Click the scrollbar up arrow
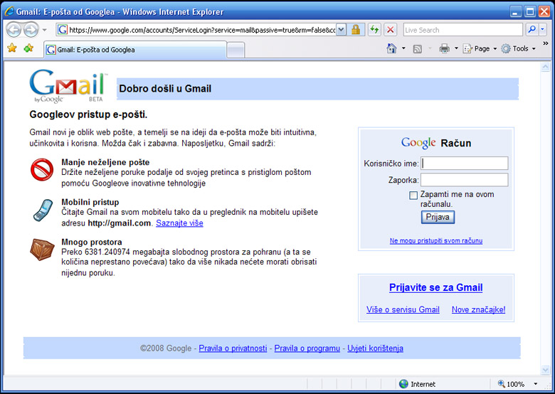Viewport: 555px width, 394px height. point(545,67)
